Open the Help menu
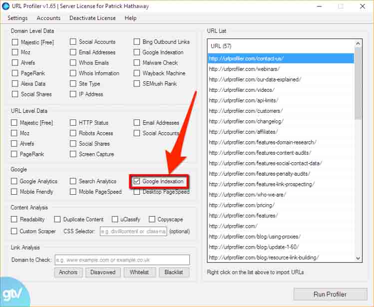Viewport: 374px width, 307px height. coord(130,18)
